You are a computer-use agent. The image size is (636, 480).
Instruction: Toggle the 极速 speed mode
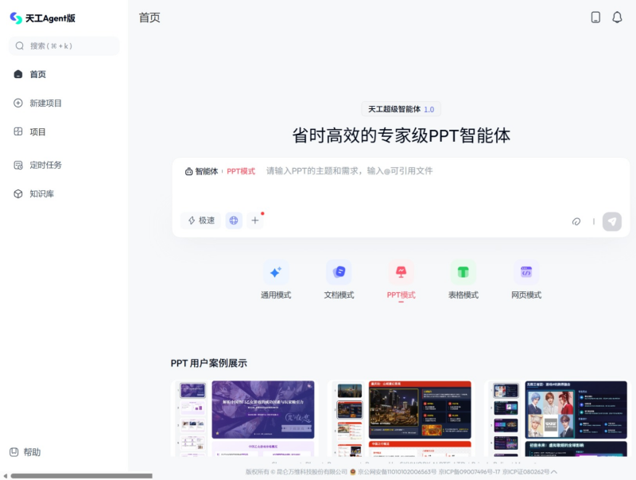(x=202, y=220)
